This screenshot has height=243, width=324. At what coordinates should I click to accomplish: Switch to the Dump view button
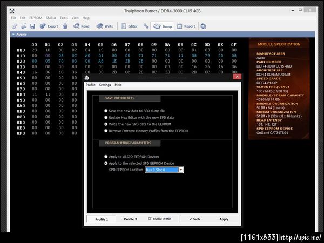(163, 26)
